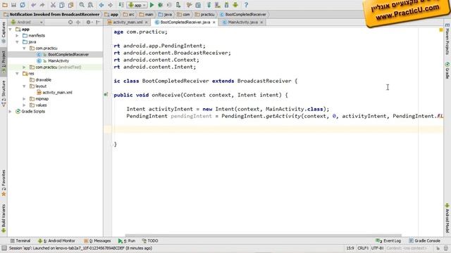Open the Event Log
The image size is (451, 253).
[388, 240]
